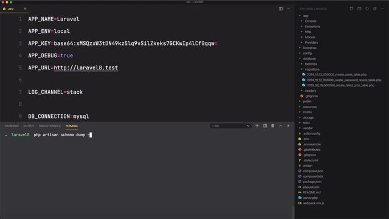Viewport: 389px width, 219px height.
Task: Open server.php file
Action: 311,198
